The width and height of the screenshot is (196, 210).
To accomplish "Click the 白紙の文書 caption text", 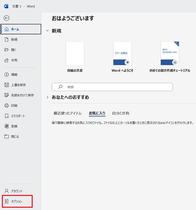I will [75, 70].
